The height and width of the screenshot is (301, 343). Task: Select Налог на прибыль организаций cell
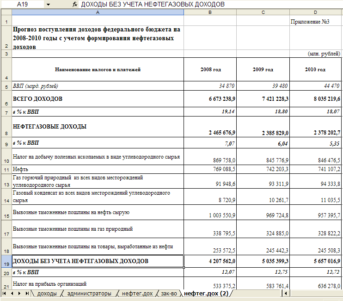[x=98, y=283]
